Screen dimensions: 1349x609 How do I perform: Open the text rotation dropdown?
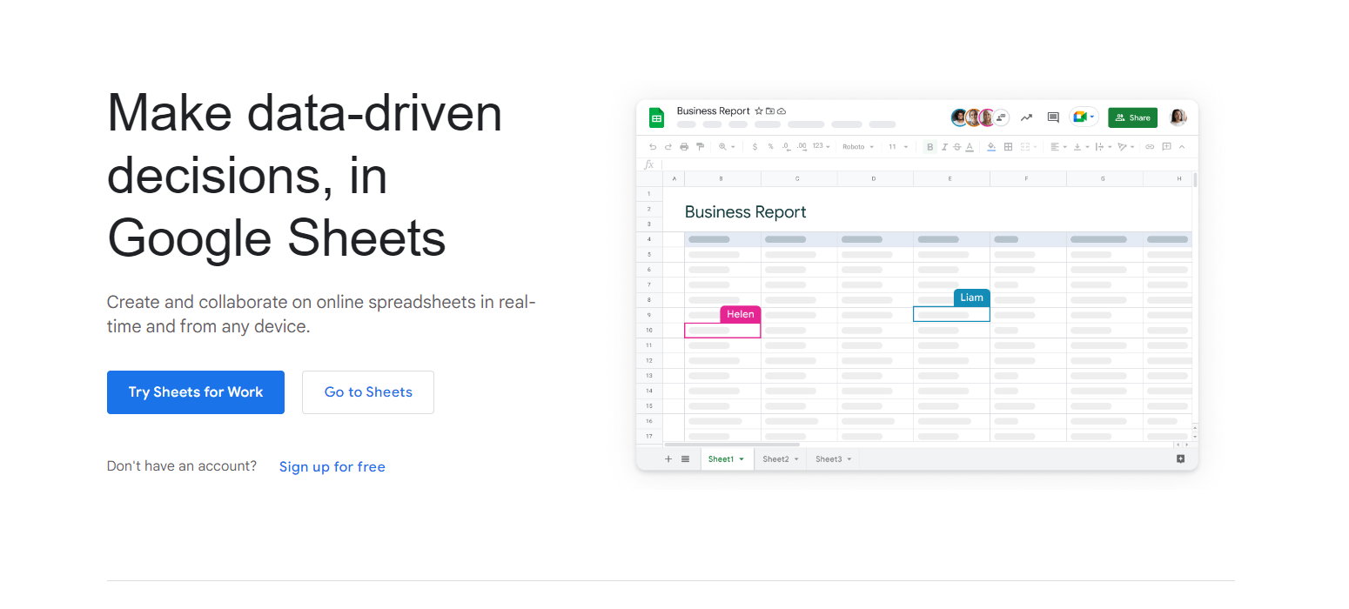pos(1126,147)
